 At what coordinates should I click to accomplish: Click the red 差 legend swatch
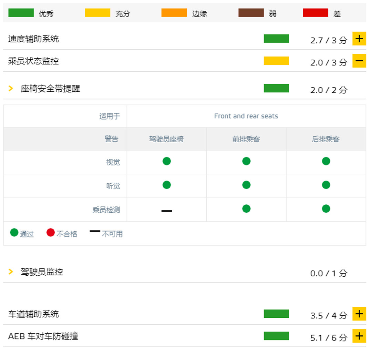click(315, 13)
